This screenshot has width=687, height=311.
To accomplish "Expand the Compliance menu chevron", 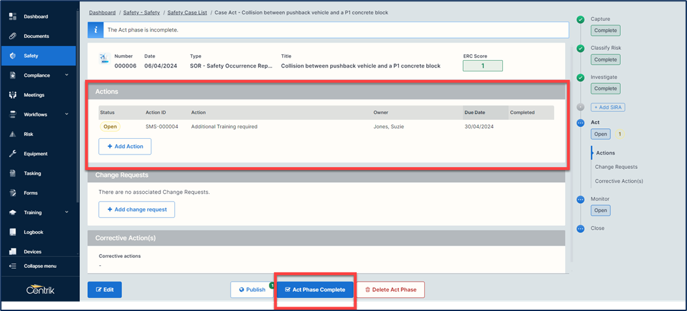I will pos(67,75).
